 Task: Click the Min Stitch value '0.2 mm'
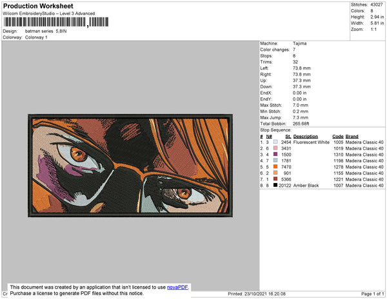coord(301,111)
